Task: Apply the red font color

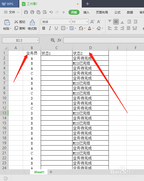Action: pos(89,28)
